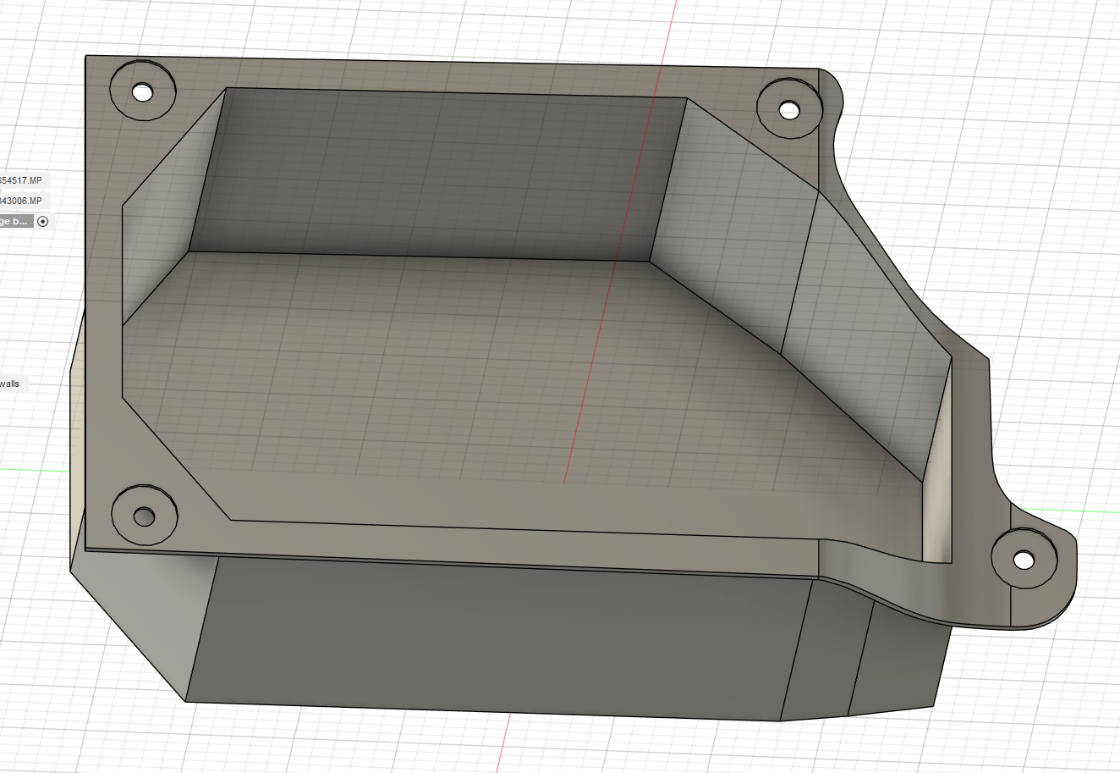Activate the radio button beside "ge b..."
1120x773 pixels.
(x=43, y=222)
